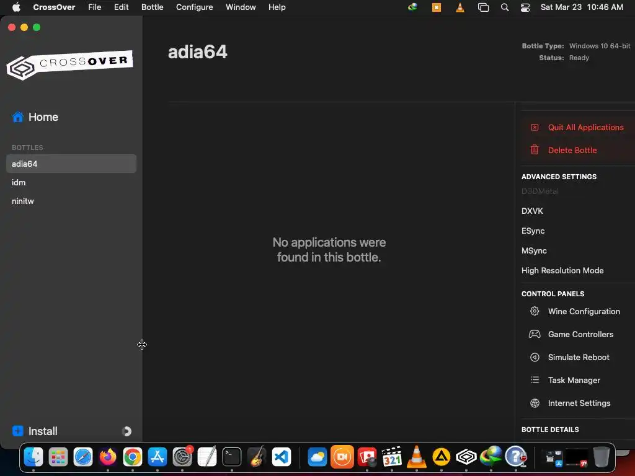Select the adia64 bottle in sidebar

(x=71, y=164)
